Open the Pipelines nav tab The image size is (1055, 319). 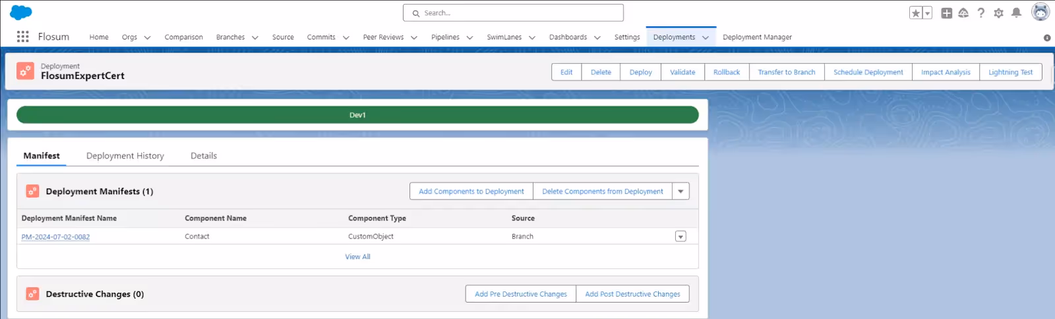pos(445,37)
